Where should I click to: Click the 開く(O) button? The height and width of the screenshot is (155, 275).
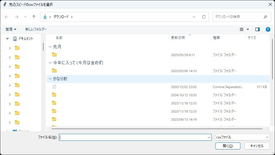pos(228,146)
